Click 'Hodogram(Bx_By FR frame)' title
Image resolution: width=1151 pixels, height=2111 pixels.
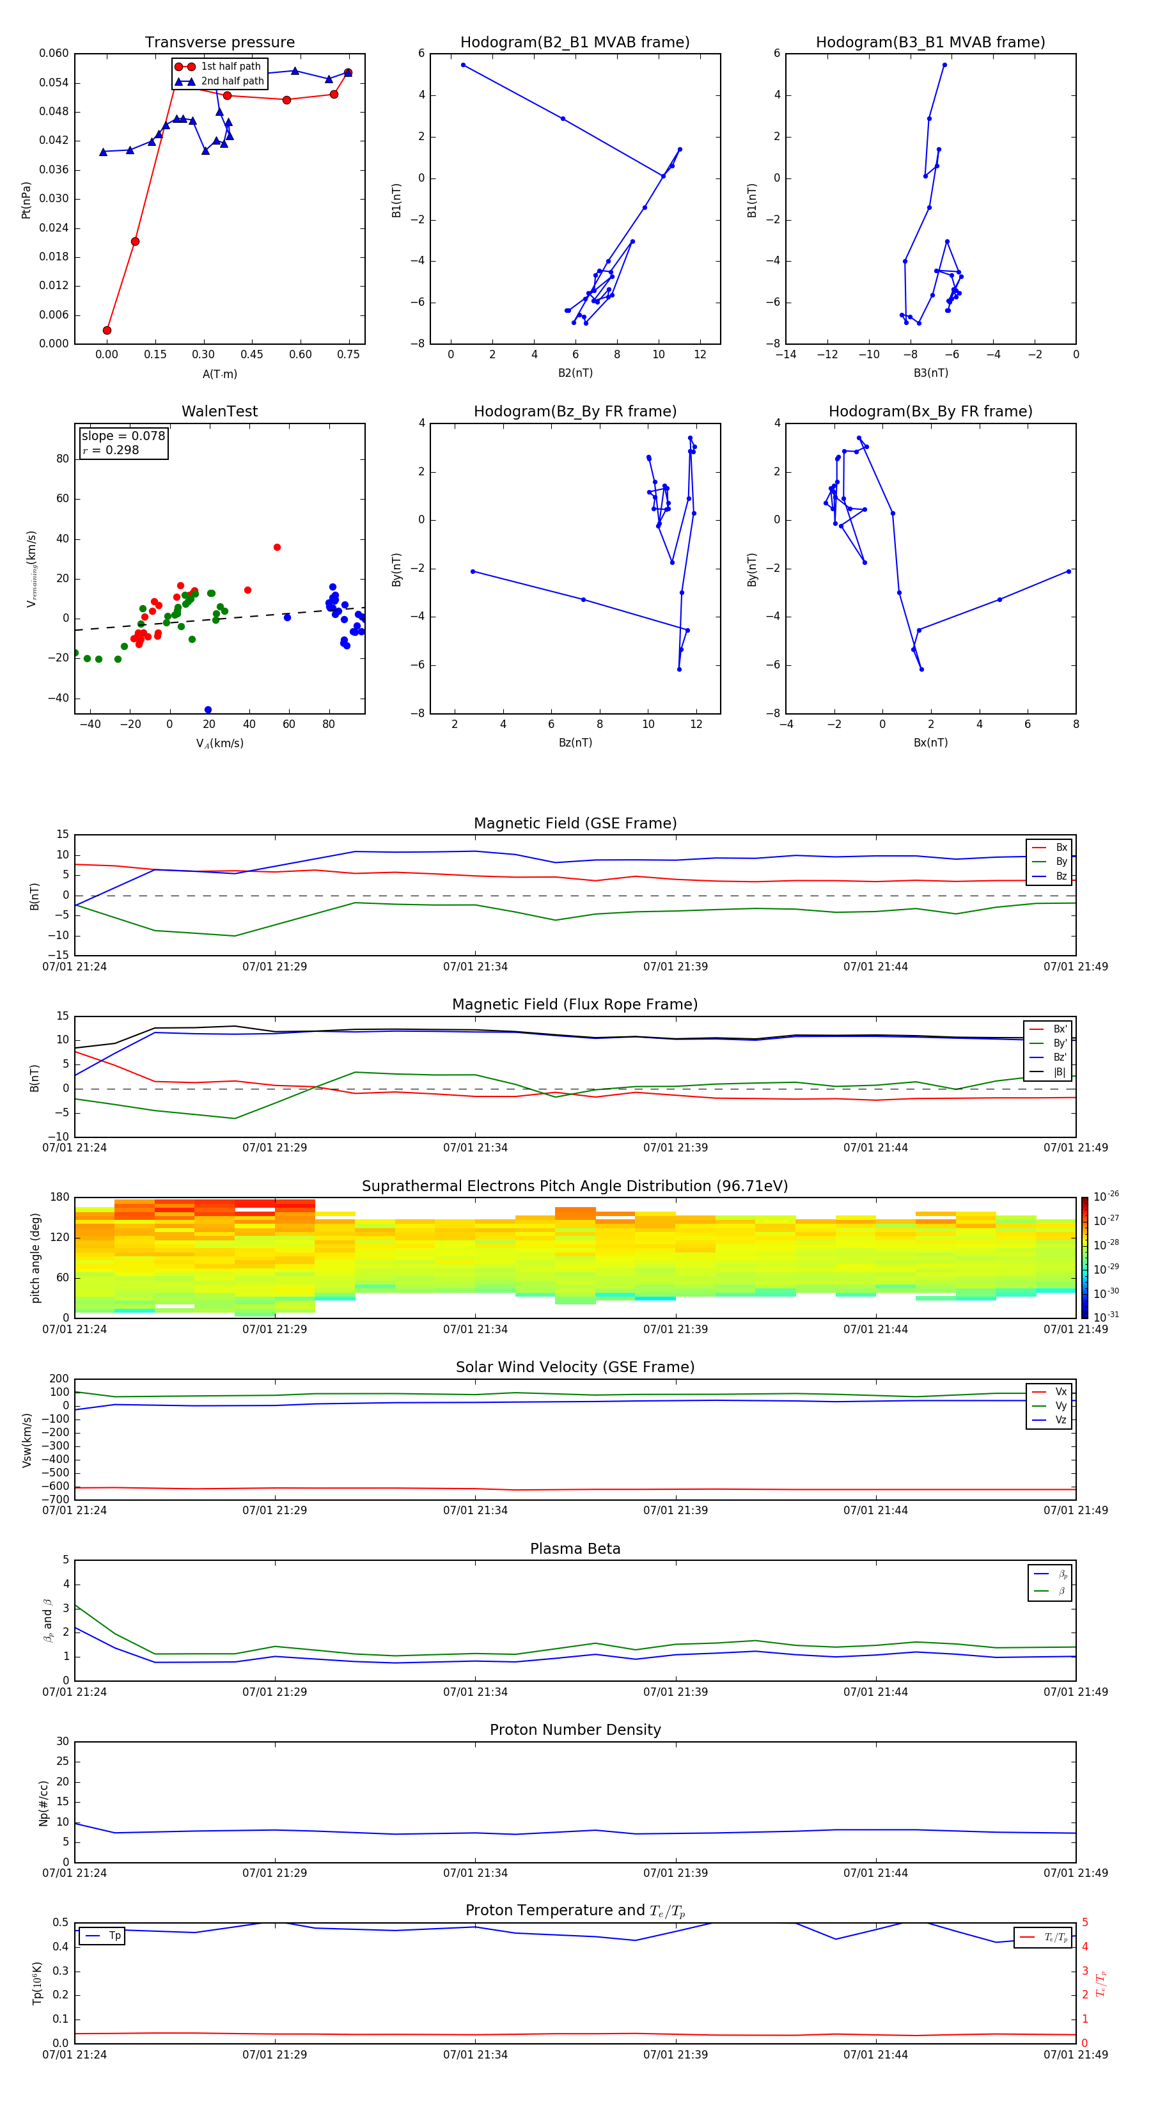tap(930, 411)
